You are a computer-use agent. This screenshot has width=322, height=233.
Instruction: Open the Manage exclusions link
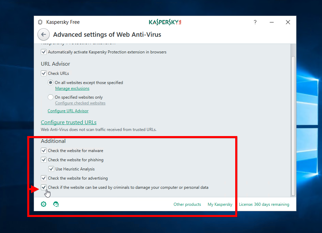coord(72,88)
